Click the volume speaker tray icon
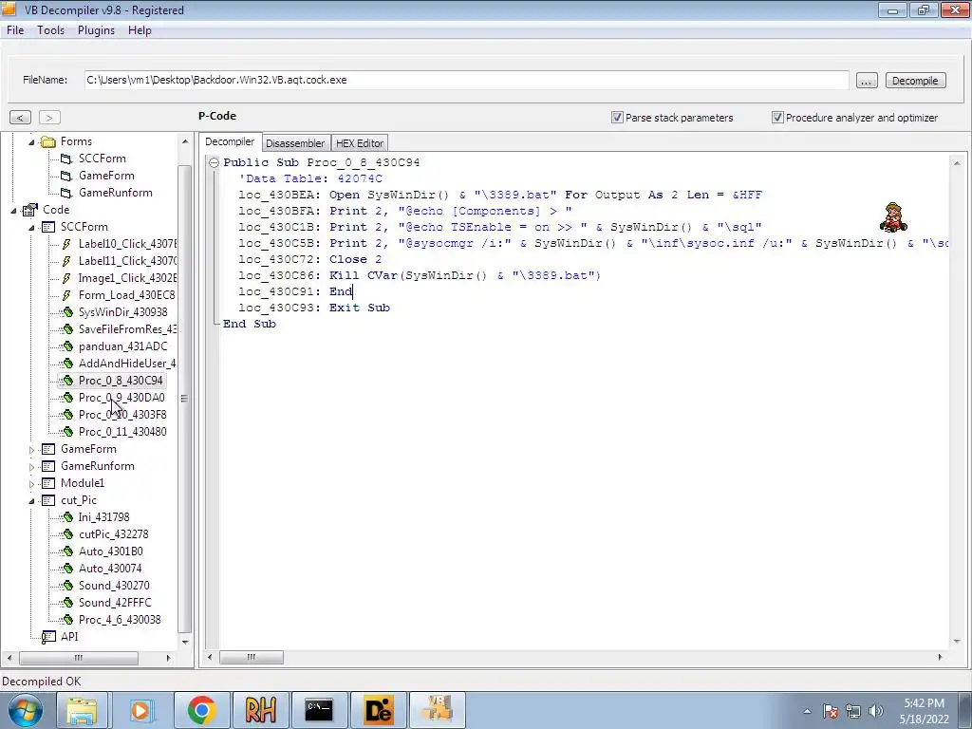Viewport: 972px width, 729px height. (x=876, y=712)
